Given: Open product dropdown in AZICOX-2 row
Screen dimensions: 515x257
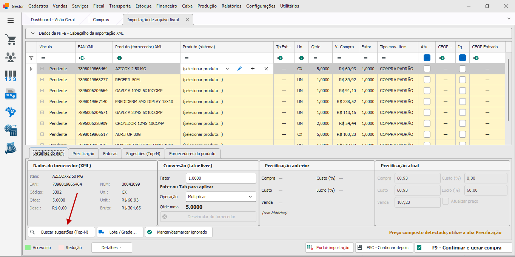Looking at the screenshot, I should [227, 69].
